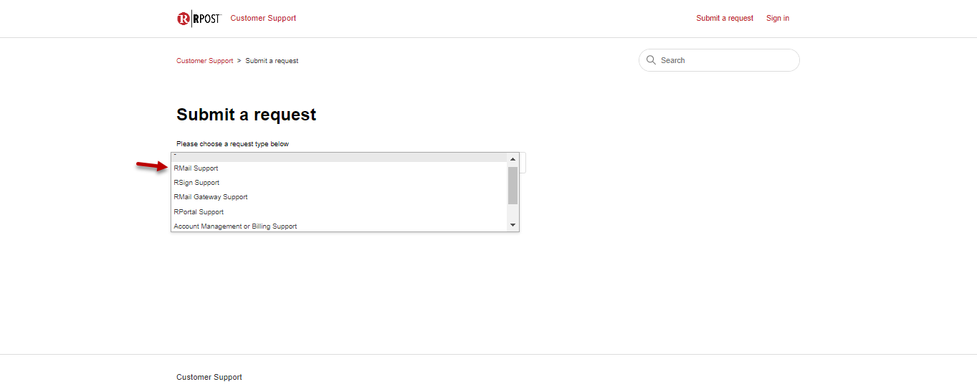Select the blank dash option
Image resolution: width=977 pixels, height=392 pixels.
(x=287, y=156)
